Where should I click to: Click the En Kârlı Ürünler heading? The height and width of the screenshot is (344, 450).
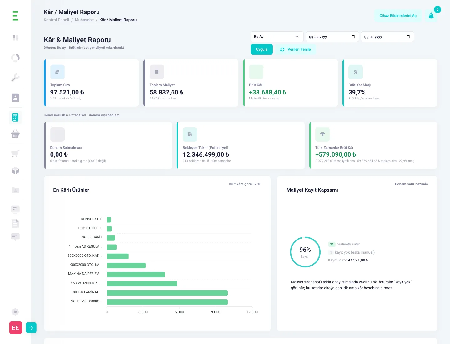click(x=71, y=190)
